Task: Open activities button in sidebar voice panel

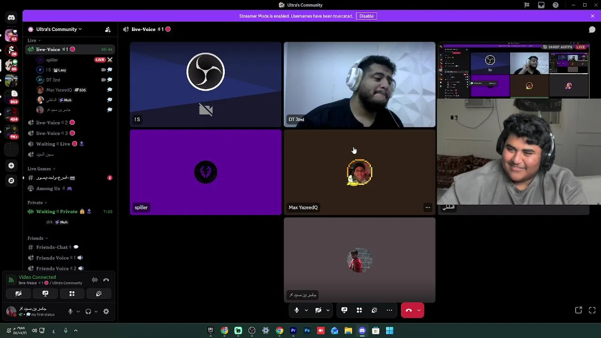Action: tap(72, 293)
